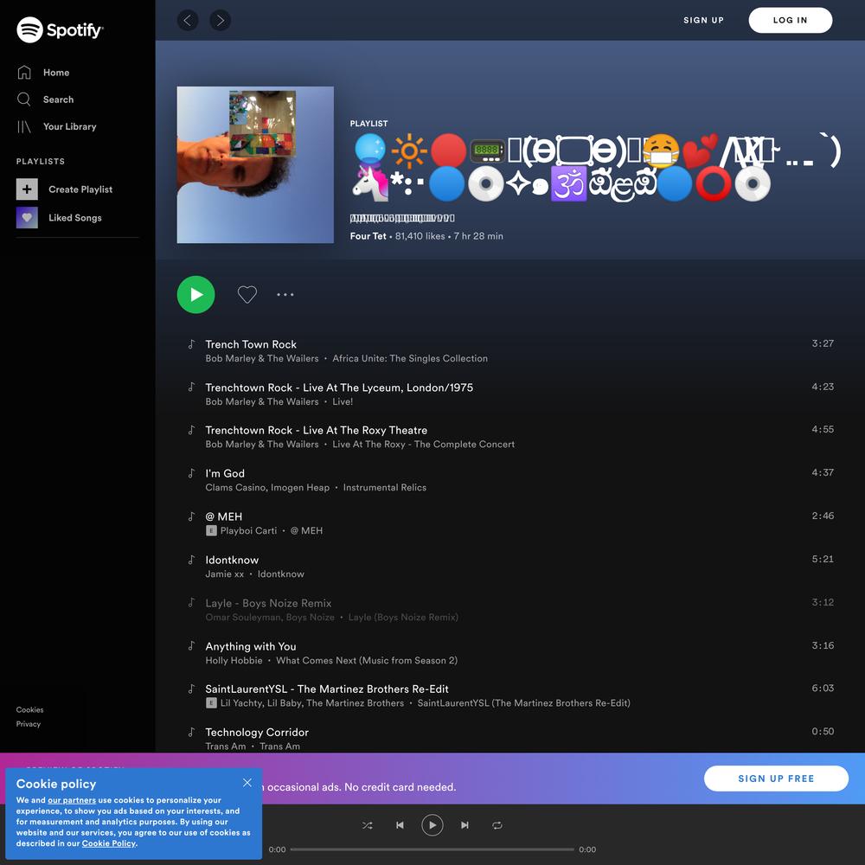Play the playlist with green button

[x=195, y=295]
